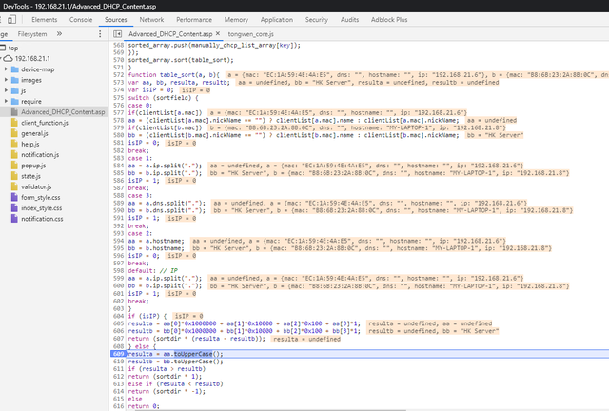Open client_function.js file

click(x=45, y=123)
